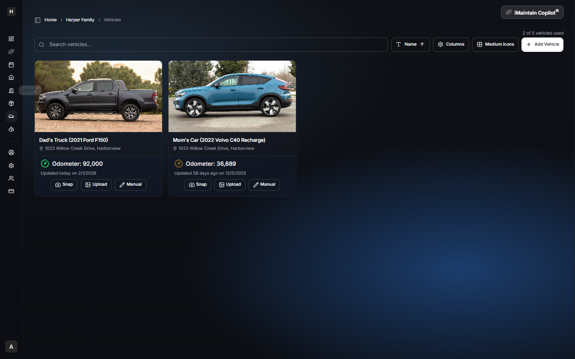Screen dimensions: 575x359
Task: Click the Add Vehicle button
Action: pos(542,44)
